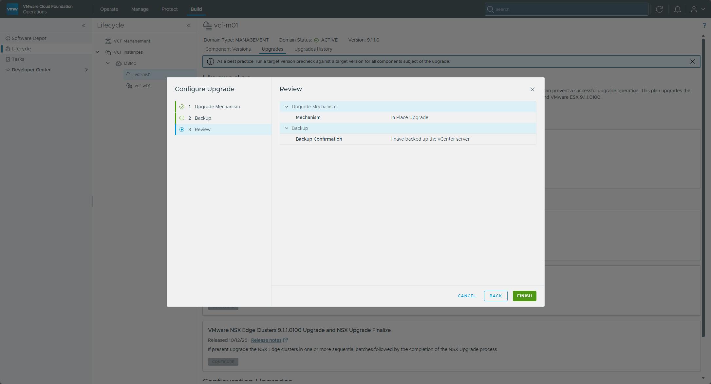
Task: Click 'Domain Type: MANAGEMENT' text
Action: (236, 40)
